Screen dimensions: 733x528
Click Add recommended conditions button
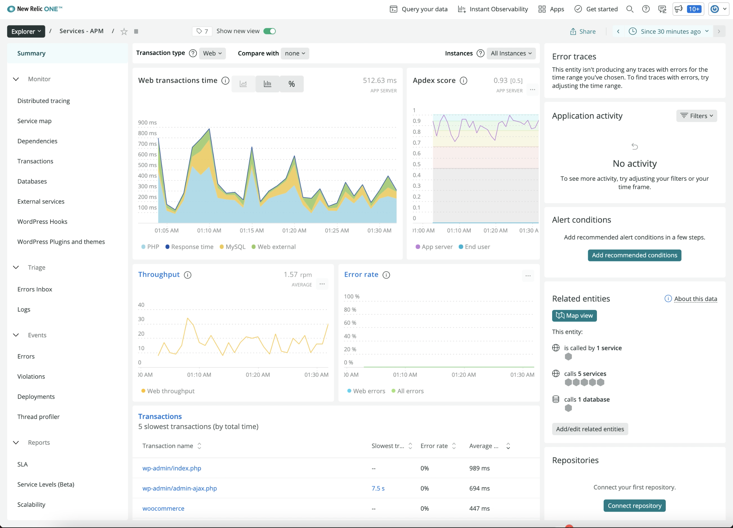click(x=635, y=255)
